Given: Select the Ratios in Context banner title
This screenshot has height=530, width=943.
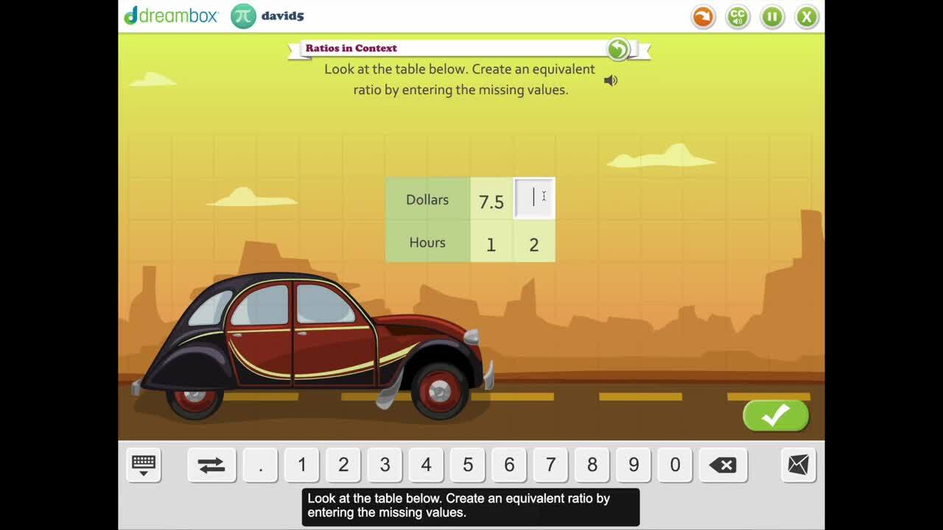Looking at the screenshot, I should pyautogui.click(x=351, y=49).
